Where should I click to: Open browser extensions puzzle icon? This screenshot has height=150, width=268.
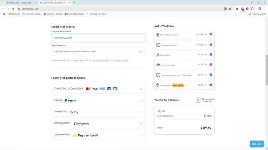pos(253,9)
